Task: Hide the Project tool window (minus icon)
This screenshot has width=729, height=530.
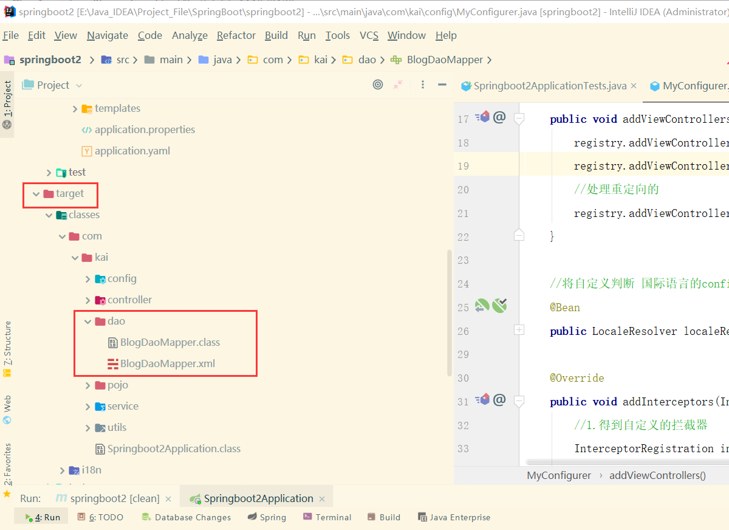Action: click(442, 85)
